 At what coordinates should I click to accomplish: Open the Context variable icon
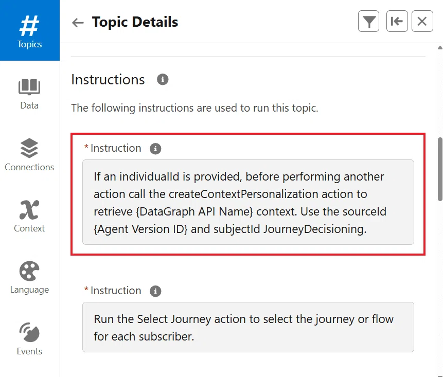point(29,210)
